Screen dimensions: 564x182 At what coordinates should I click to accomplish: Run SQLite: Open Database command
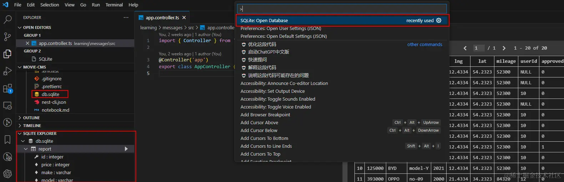[342, 20]
